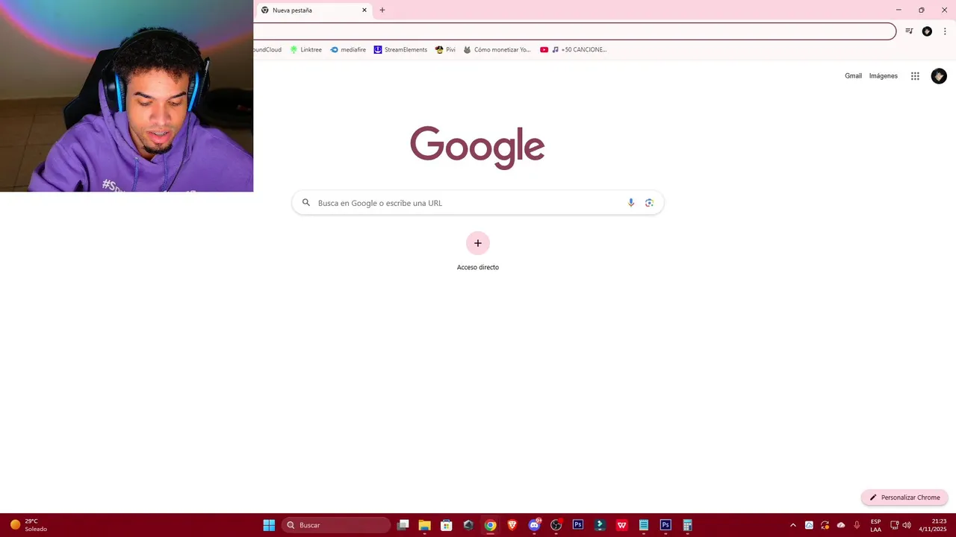Minimize the Chrome window

[898, 10]
